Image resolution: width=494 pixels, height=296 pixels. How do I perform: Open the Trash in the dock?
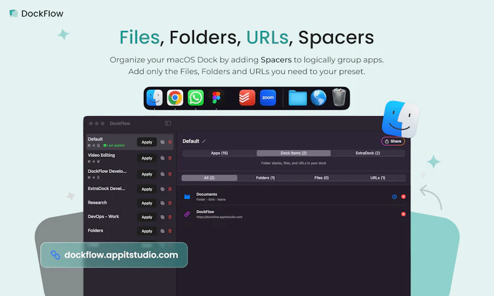[339, 98]
